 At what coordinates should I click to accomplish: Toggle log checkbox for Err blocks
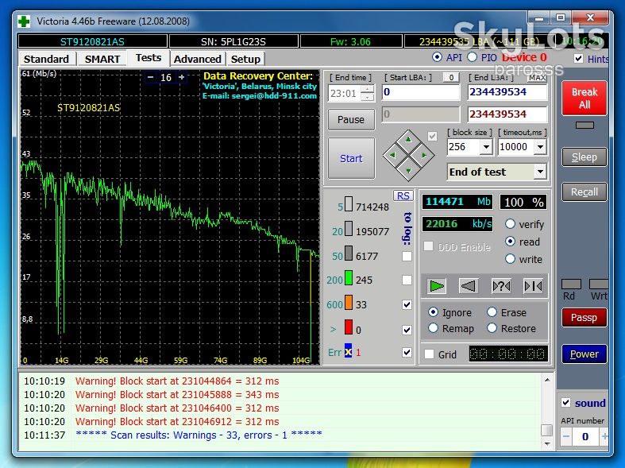pyautogui.click(x=407, y=353)
